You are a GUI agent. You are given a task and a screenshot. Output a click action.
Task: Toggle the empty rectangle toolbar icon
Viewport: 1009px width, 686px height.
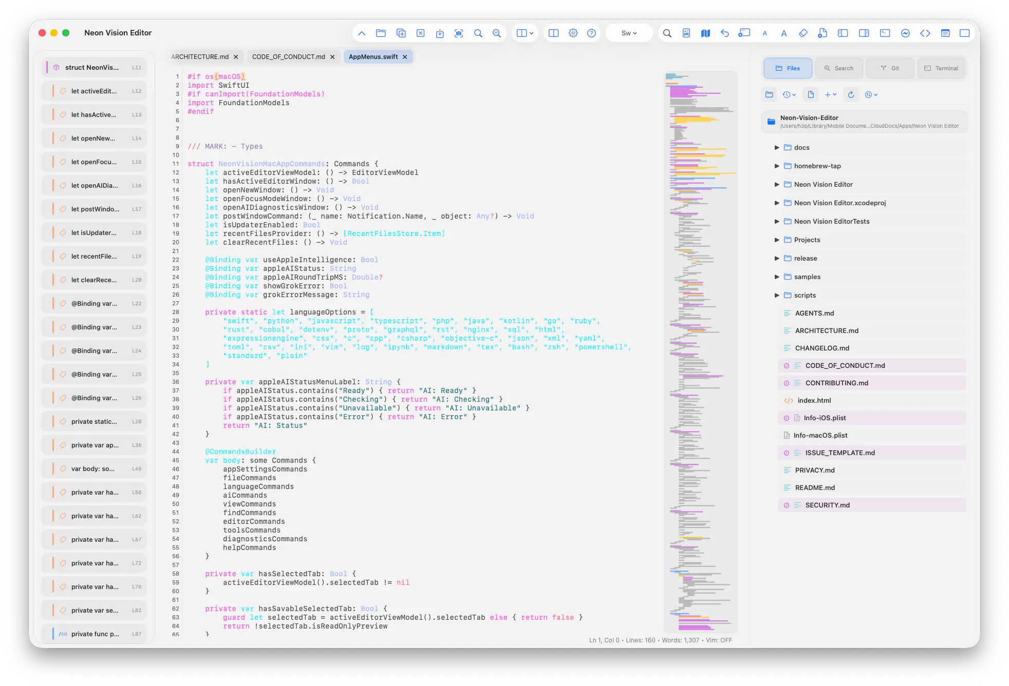964,33
